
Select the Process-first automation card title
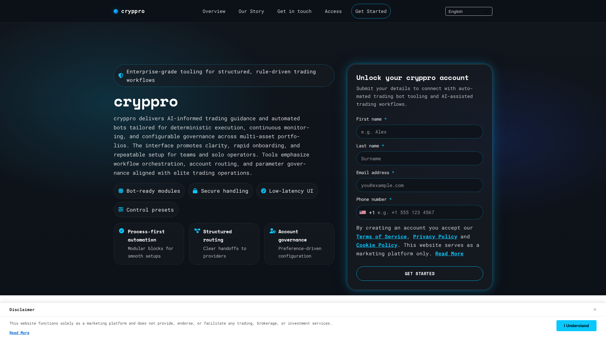tap(146, 235)
